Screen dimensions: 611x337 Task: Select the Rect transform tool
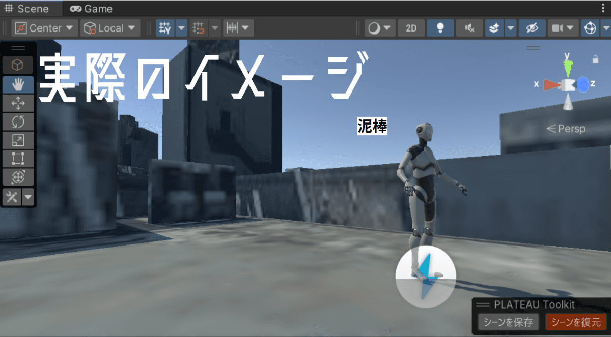(18, 158)
